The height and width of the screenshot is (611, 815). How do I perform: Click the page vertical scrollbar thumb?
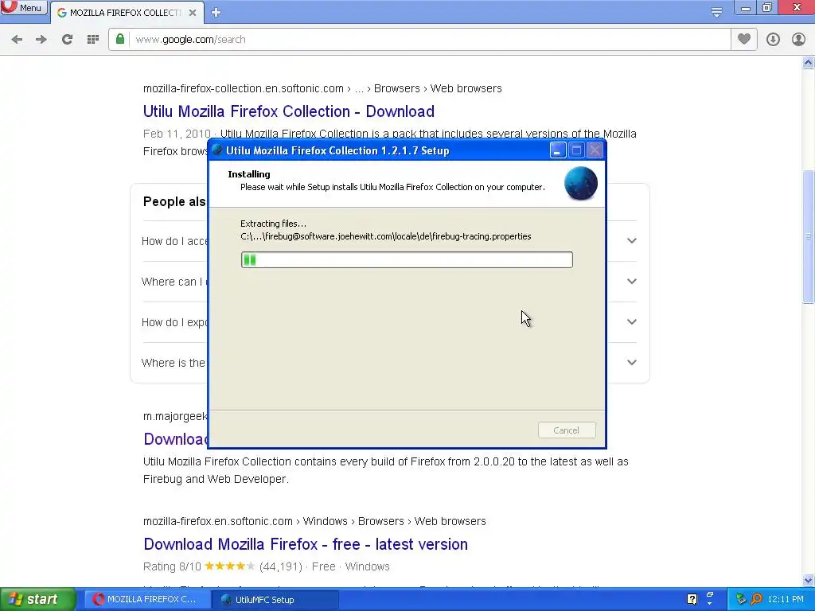tap(808, 236)
